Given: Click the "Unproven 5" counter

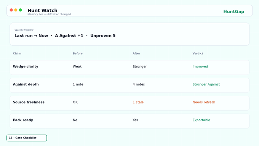Looking at the screenshot, I should [x=103, y=36].
